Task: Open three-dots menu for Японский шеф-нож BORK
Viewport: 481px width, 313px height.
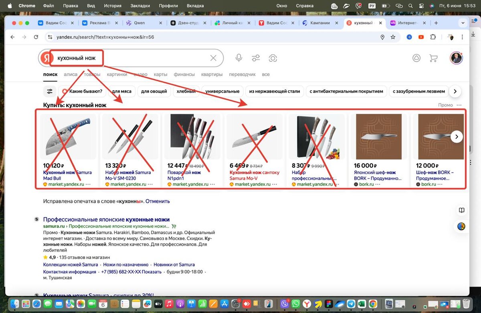Action: 378,184
